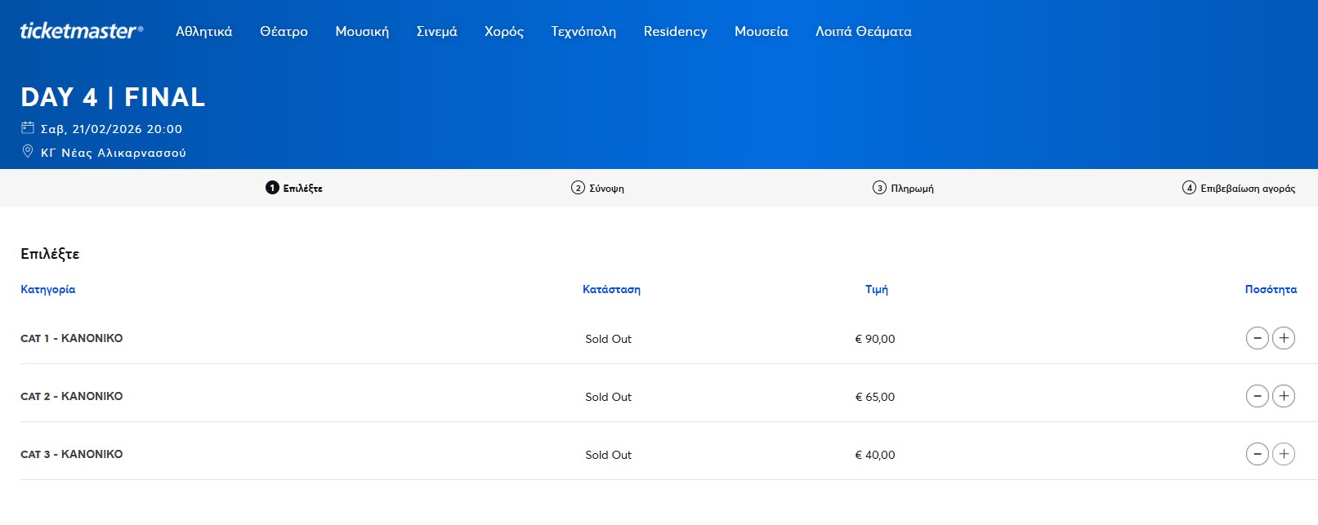The image size is (1318, 525).
Task: Open Λοιπά Θεάματα category
Action: click(863, 32)
